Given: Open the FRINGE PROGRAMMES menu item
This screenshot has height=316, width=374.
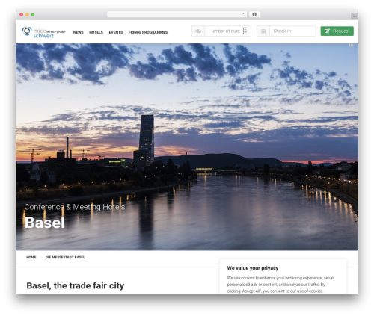Looking at the screenshot, I should [x=148, y=32].
